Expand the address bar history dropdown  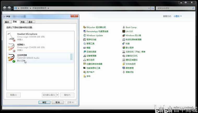[149, 8]
